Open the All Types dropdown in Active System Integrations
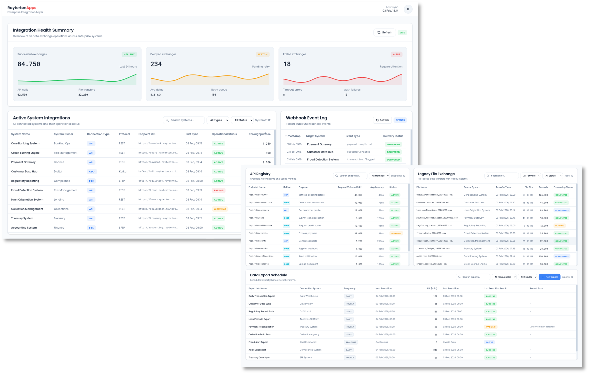 click(218, 120)
